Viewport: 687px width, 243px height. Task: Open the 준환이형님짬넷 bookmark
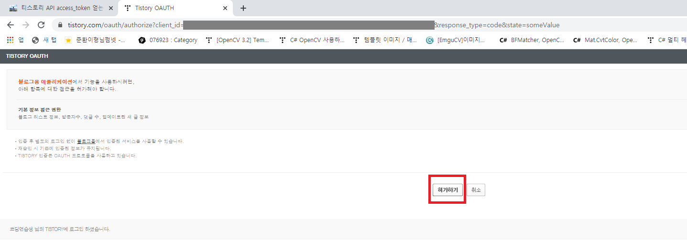click(95, 40)
